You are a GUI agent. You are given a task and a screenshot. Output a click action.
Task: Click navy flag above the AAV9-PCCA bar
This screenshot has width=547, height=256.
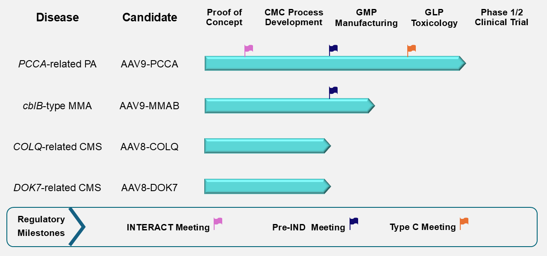[333, 49]
